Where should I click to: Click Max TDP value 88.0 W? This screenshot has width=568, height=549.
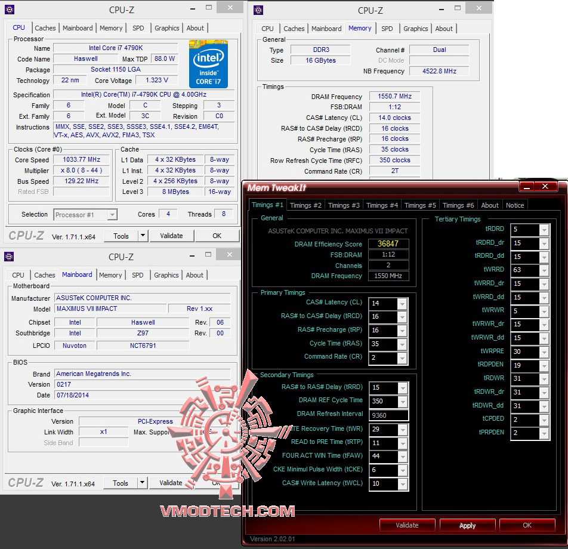165,58
